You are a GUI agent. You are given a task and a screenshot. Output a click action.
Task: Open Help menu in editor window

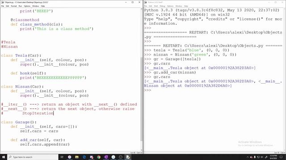43,6
